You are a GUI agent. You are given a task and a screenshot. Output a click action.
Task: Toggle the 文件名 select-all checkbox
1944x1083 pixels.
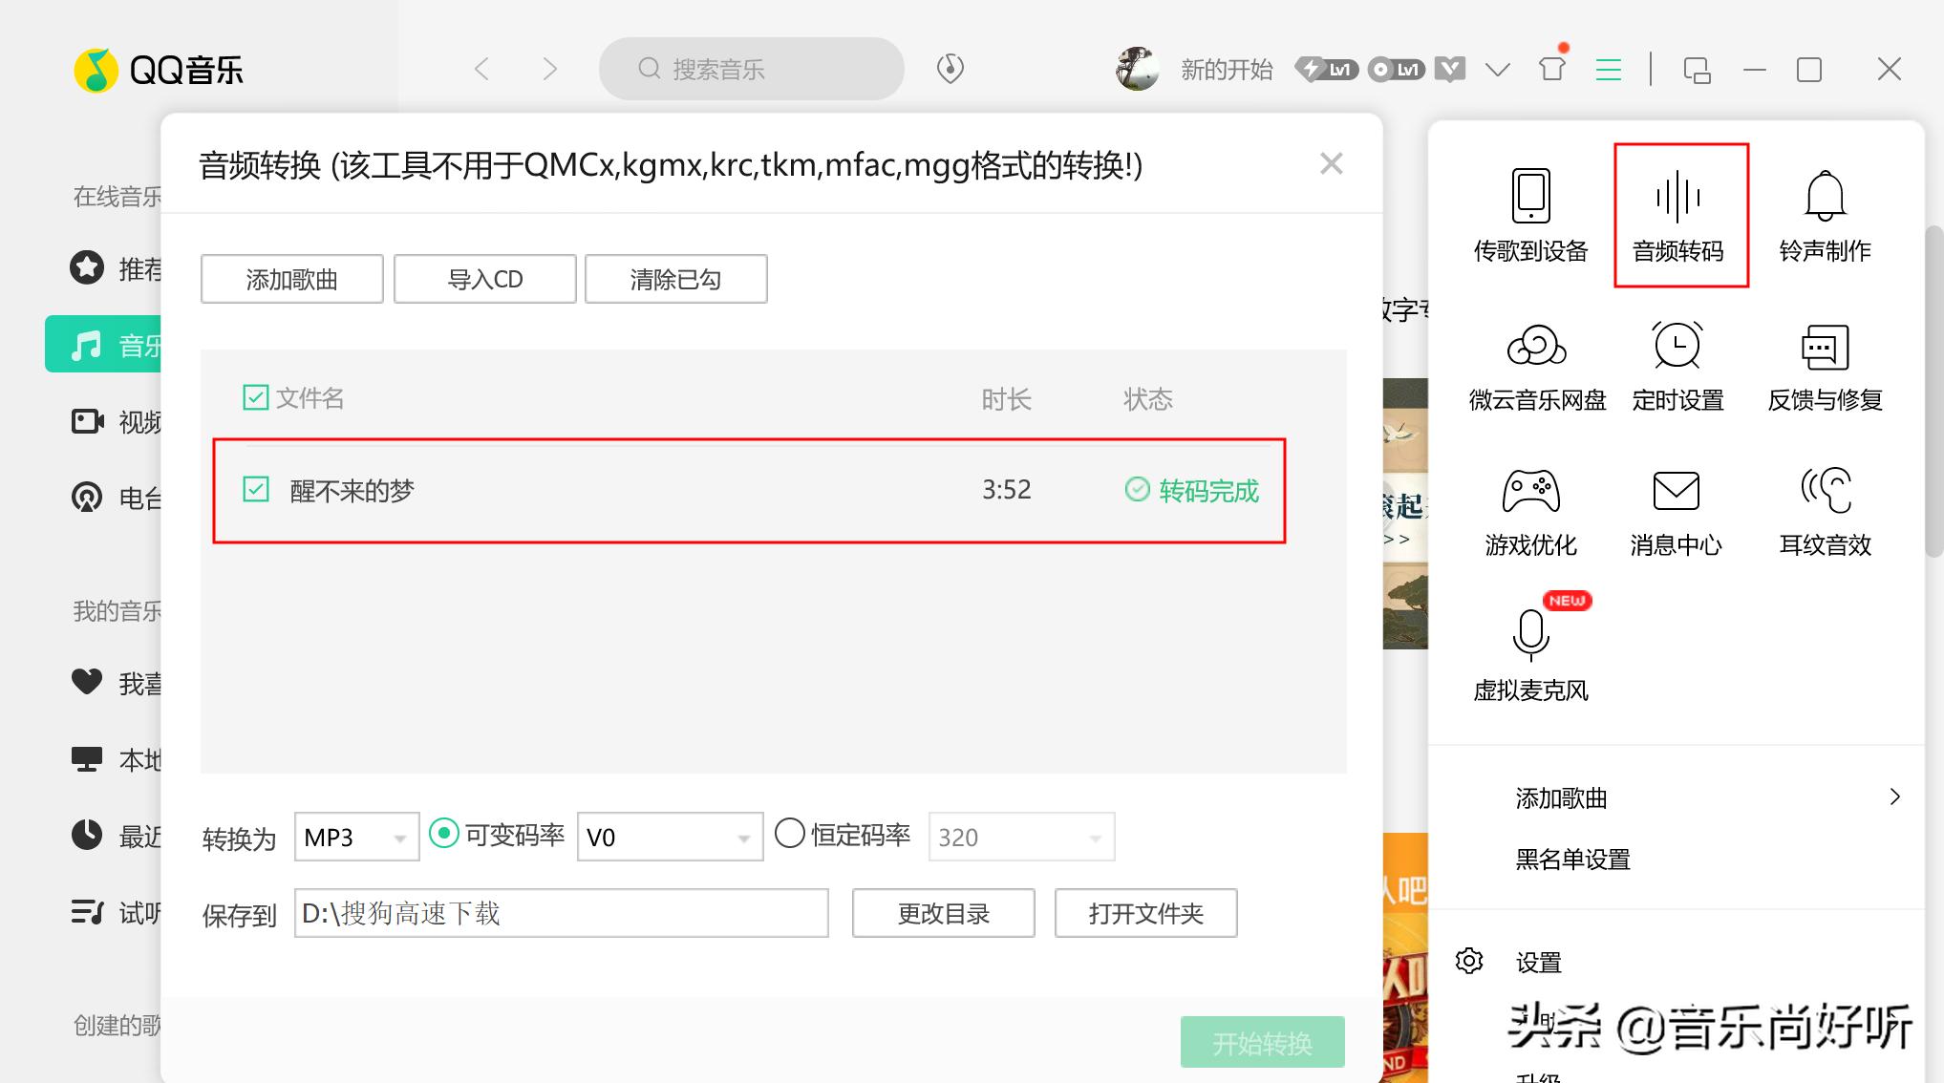tap(255, 397)
